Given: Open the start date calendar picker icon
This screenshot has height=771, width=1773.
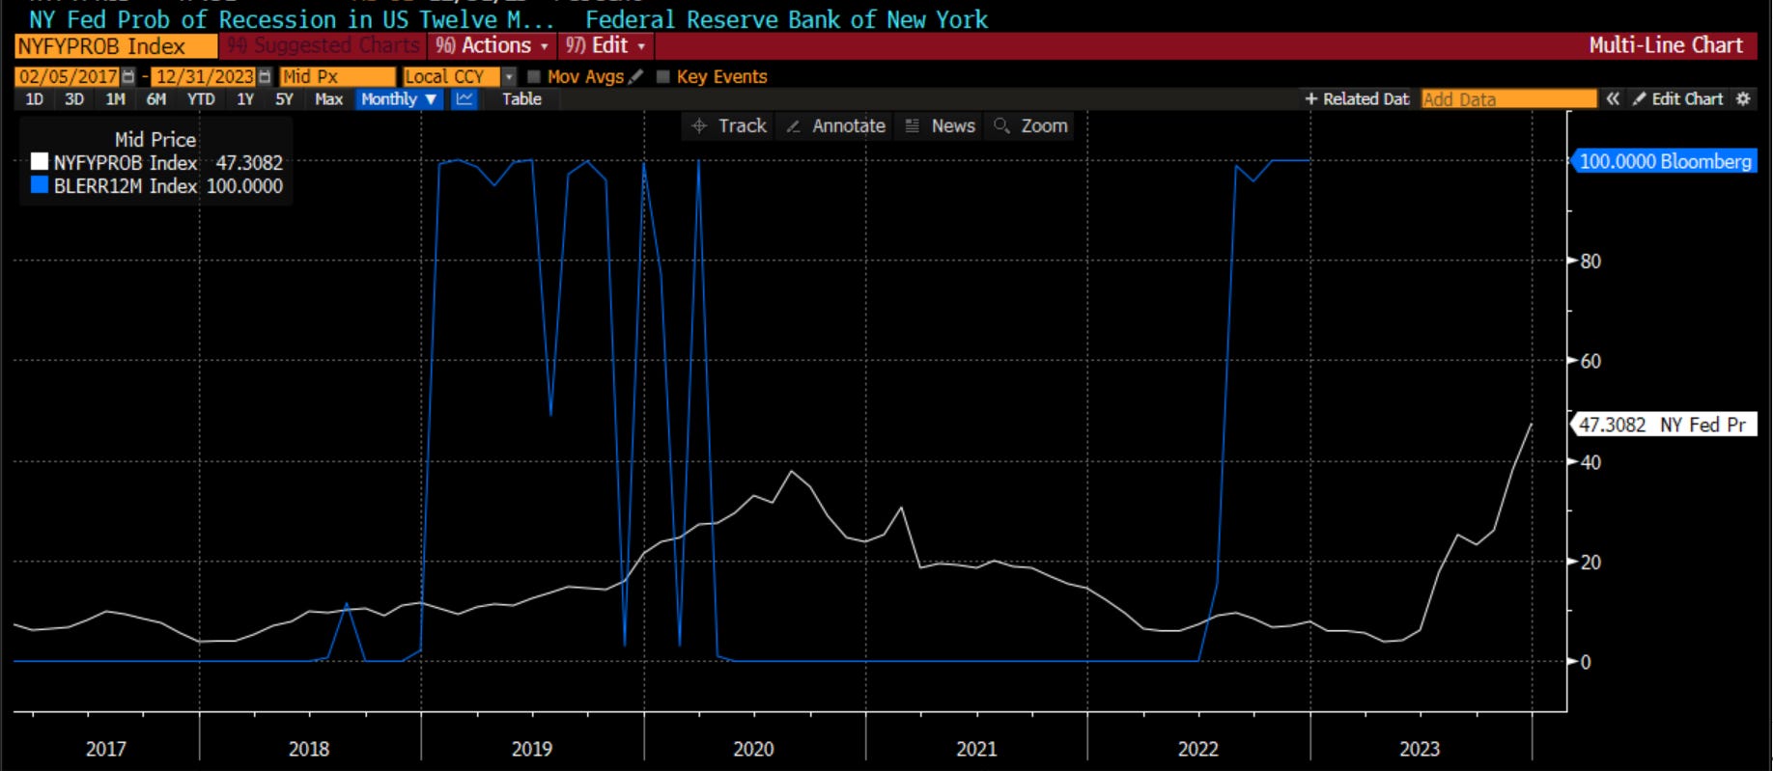Looking at the screenshot, I should 128,76.
